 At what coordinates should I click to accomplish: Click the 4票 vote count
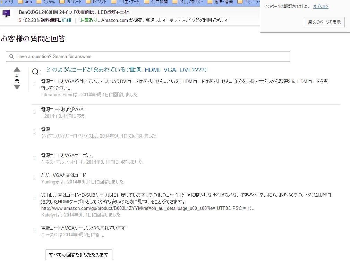click(x=17, y=78)
